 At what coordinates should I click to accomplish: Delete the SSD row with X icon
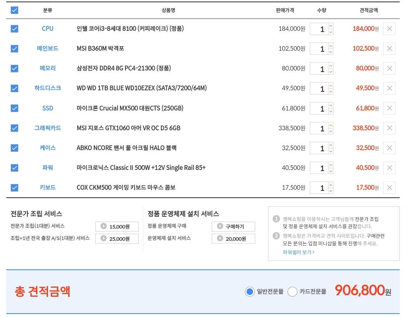(x=389, y=108)
